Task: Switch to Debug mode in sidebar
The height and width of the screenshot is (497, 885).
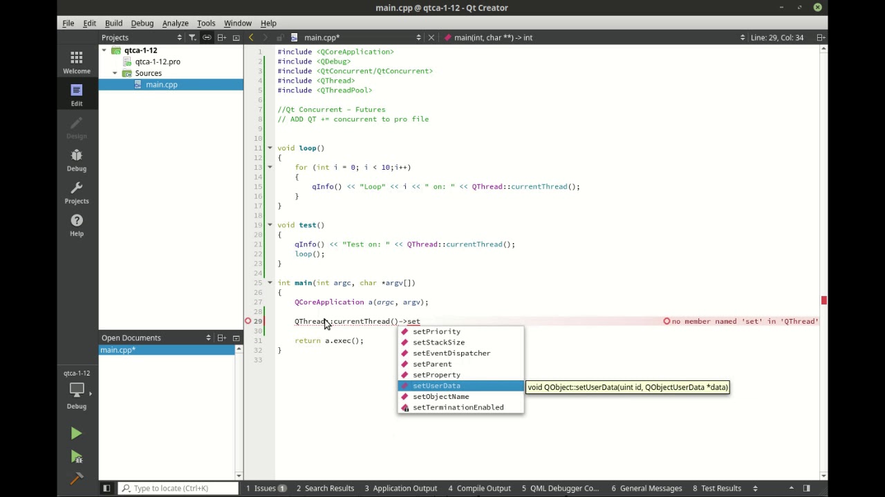Action: pos(77,160)
